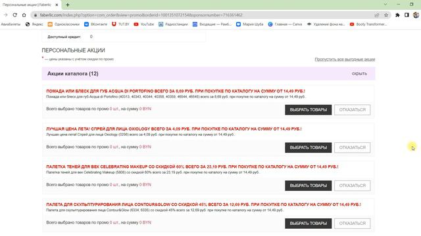The image size is (421, 236).
Task: Reload the current page
Action: click(x=14, y=15)
